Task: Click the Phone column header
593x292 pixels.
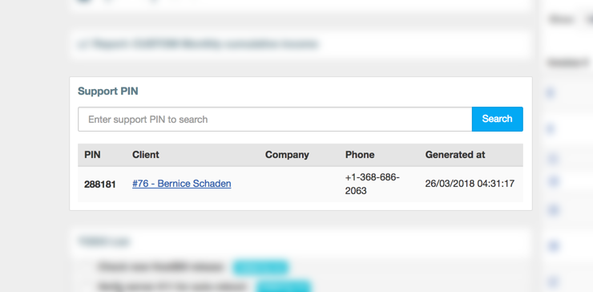Action: (360, 155)
